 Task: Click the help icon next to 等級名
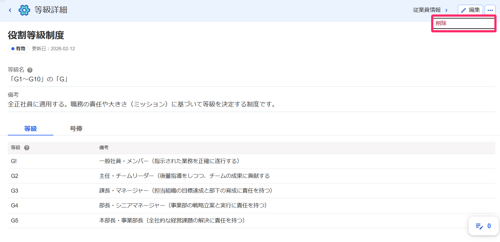(30, 70)
